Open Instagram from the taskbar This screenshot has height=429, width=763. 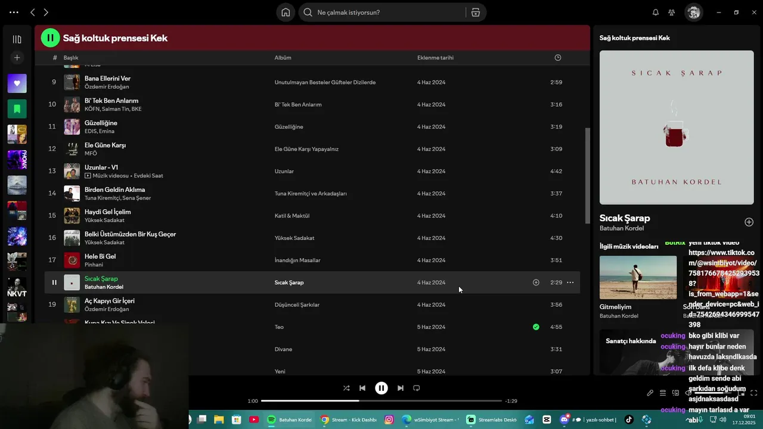[x=389, y=419]
